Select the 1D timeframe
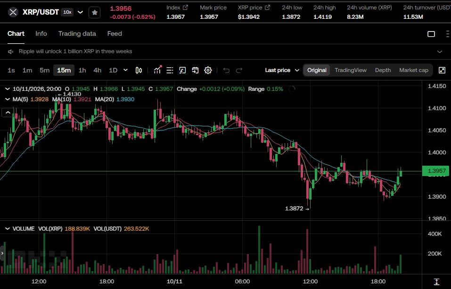Image resolution: width=451 pixels, height=289 pixels. point(113,71)
